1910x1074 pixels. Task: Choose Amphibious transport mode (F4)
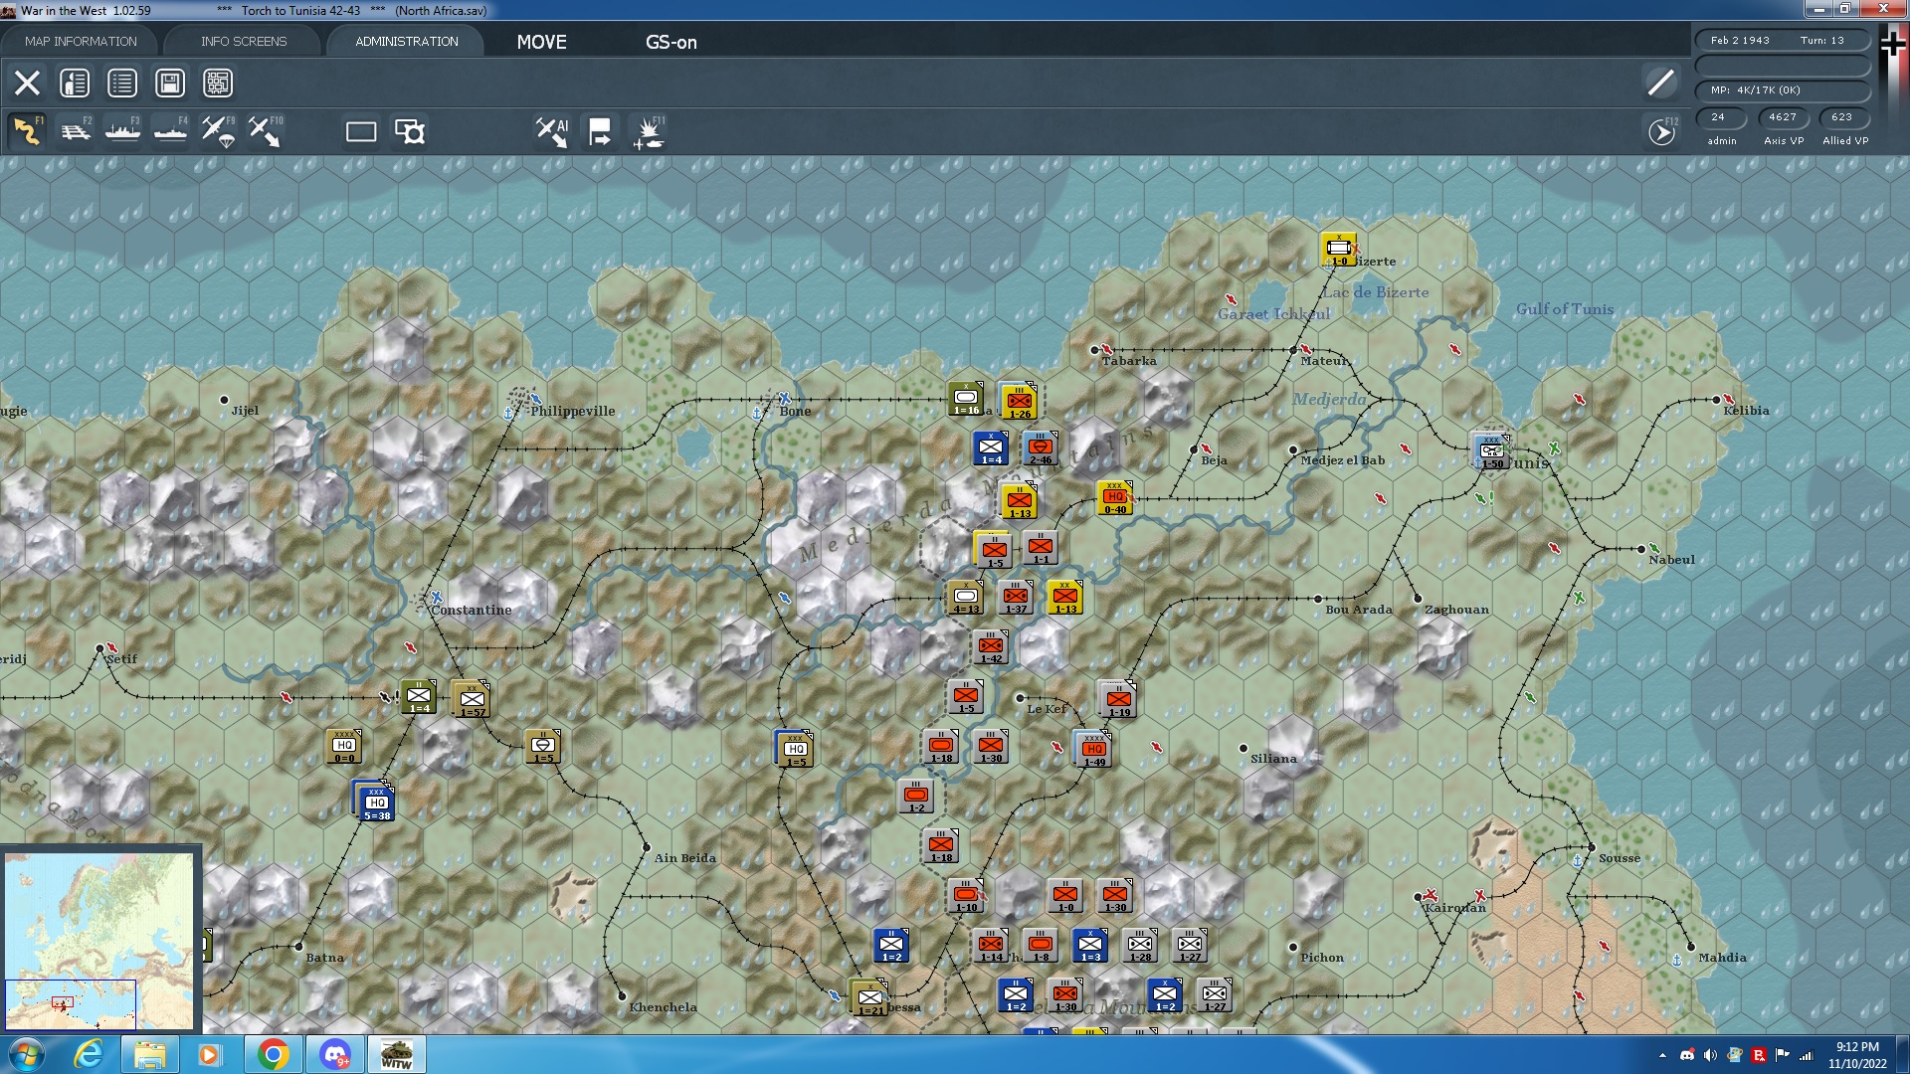(171, 131)
